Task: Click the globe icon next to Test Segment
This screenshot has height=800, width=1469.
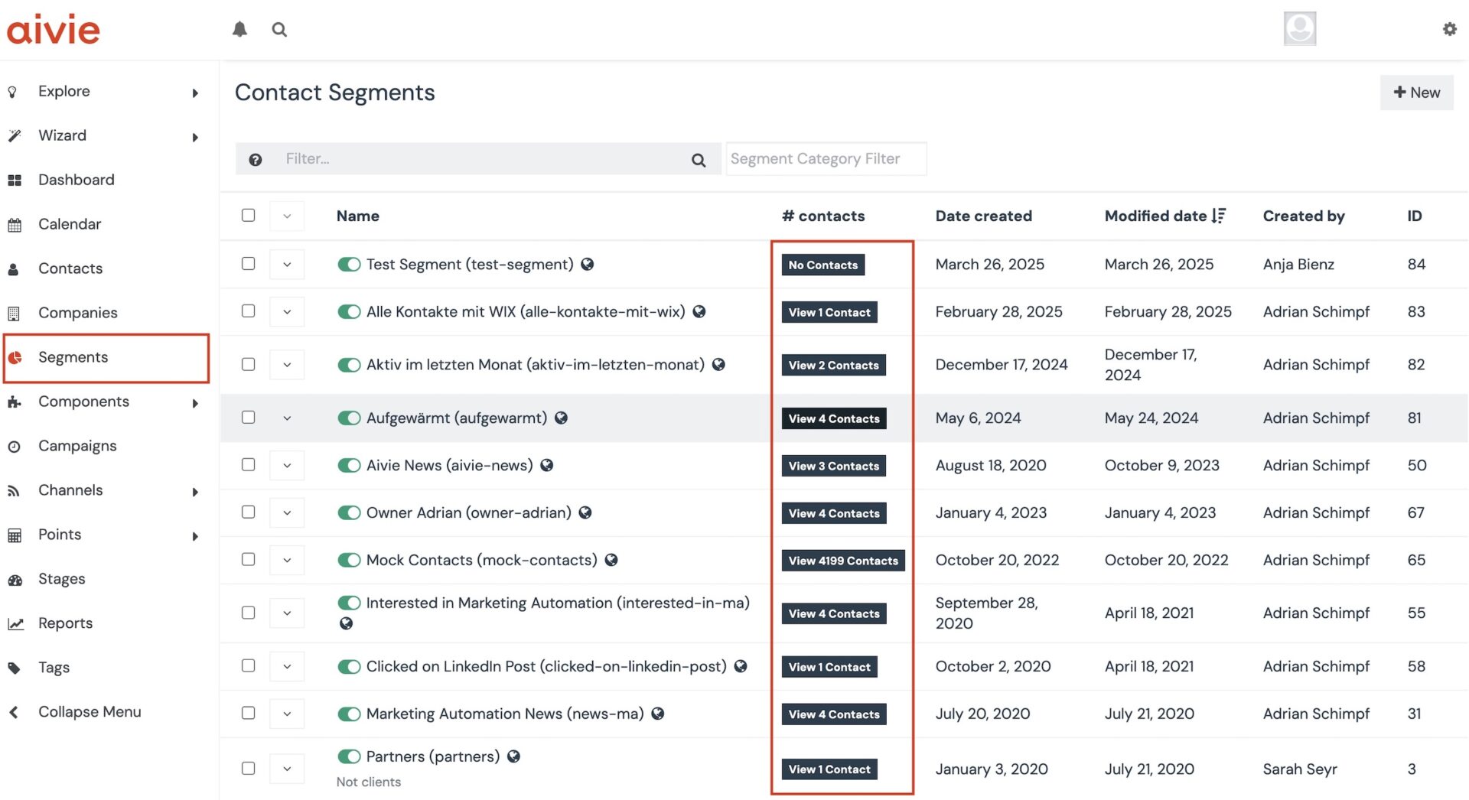Action: click(x=588, y=264)
